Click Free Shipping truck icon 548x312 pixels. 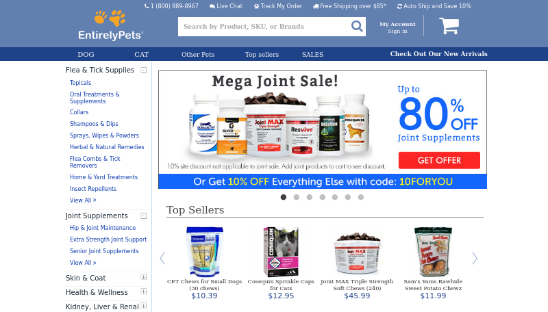[316, 6]
